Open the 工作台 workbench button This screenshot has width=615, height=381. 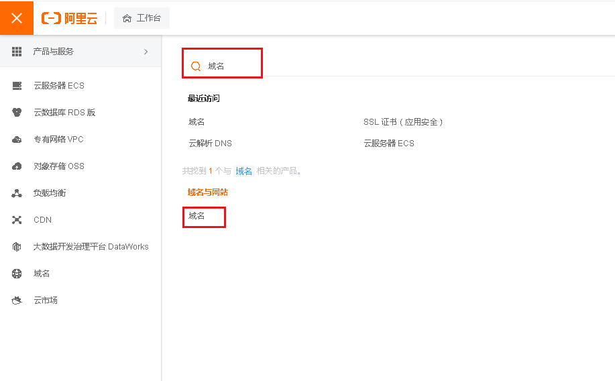(x=142, y=18)
